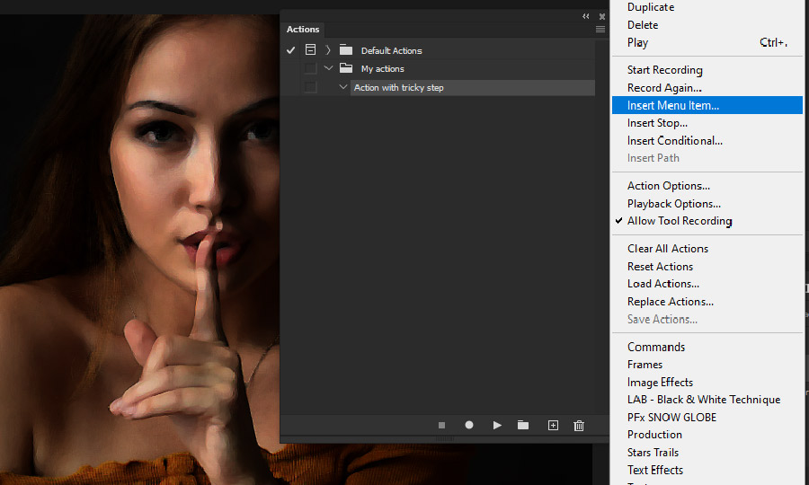
Task: Click Allow Tool Recording option
Action: click(679, 221)
